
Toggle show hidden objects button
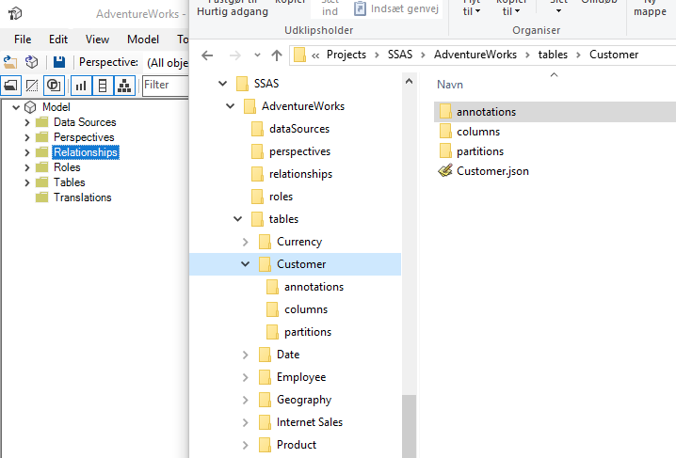(32, 86)
